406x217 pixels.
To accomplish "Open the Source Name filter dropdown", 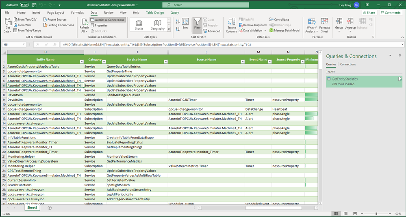I will tap(243, 62).
